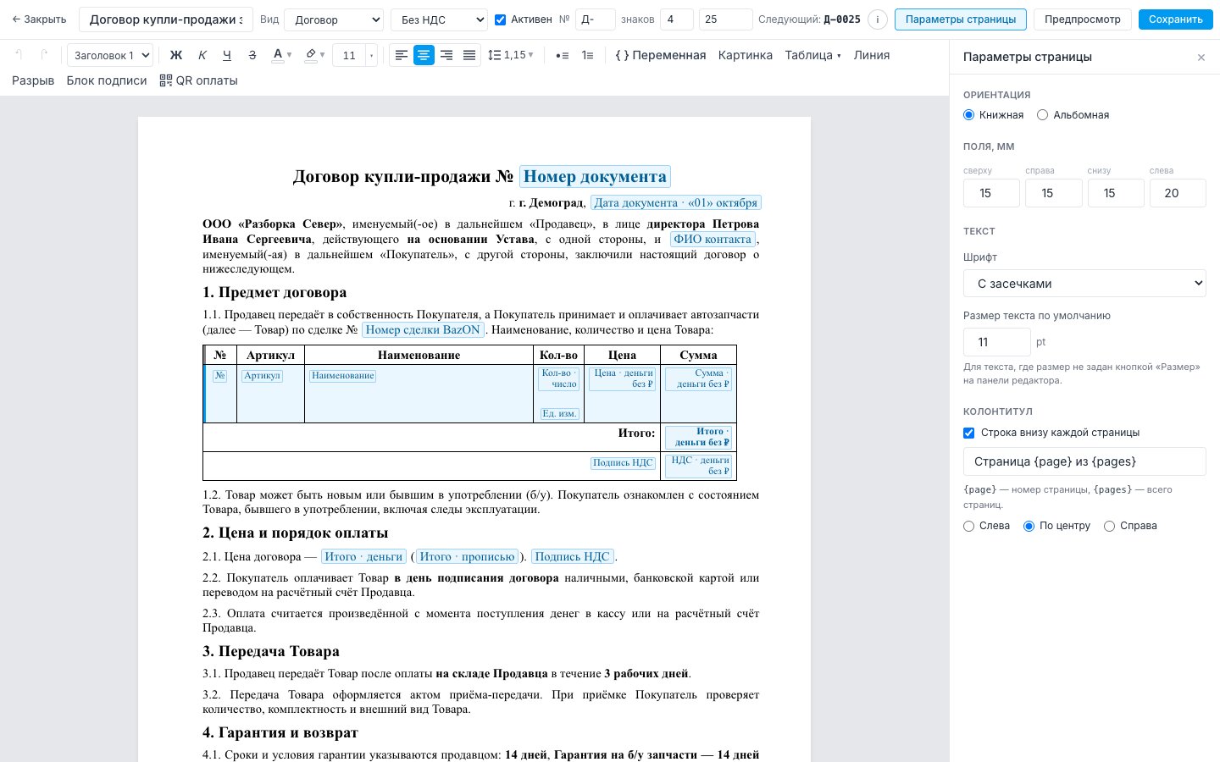Toggle the Активен checkbox
Image resolution: width=1220 pixels, height=762 pixels.
500,19
